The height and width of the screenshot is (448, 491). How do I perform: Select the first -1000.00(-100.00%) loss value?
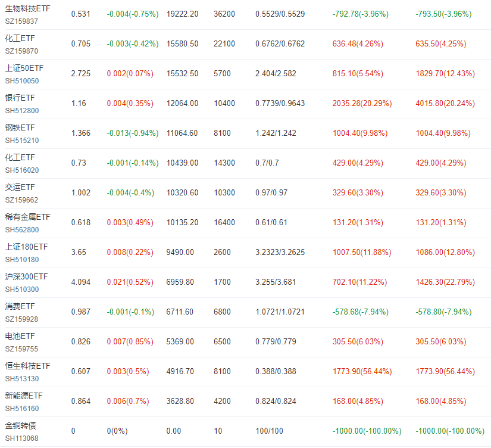click(367, 431)
